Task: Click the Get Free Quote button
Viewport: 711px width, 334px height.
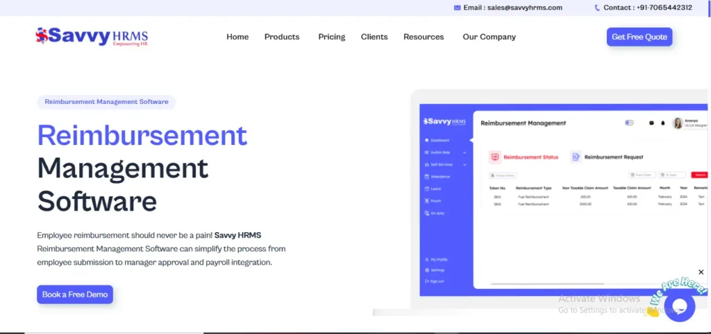Action: pyautogui.click(x=639, y=37)
